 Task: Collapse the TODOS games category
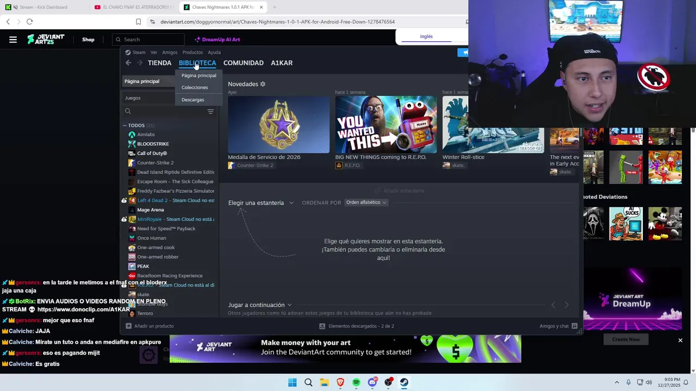[125, 125]
